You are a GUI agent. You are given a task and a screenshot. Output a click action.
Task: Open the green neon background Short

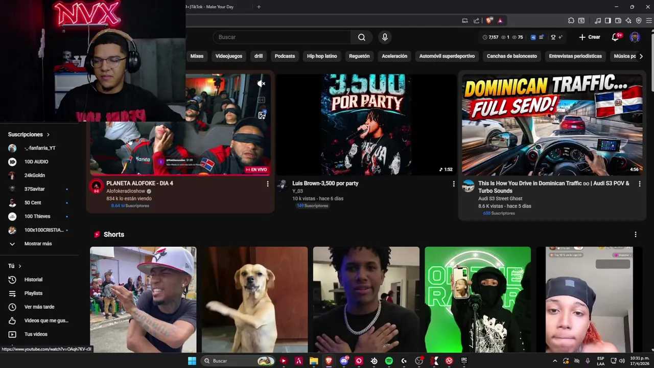click(477, 300)
